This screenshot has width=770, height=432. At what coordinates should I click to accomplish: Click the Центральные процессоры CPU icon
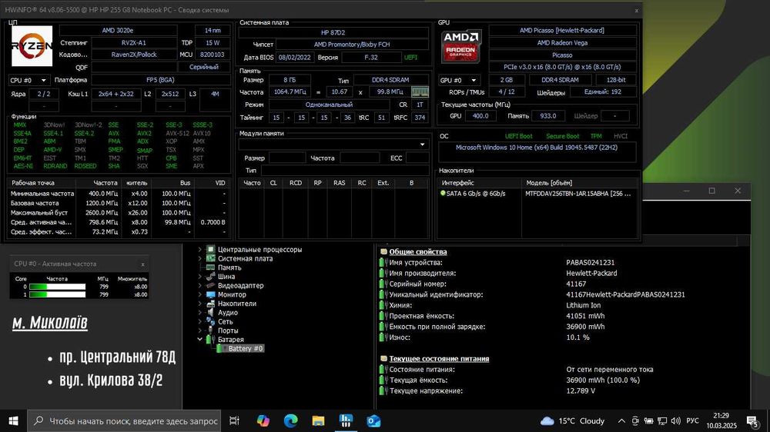click(x=211, y=250)
